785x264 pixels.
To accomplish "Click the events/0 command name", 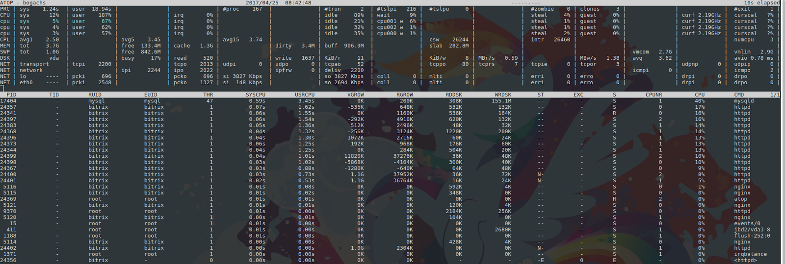I will [747, 223].
